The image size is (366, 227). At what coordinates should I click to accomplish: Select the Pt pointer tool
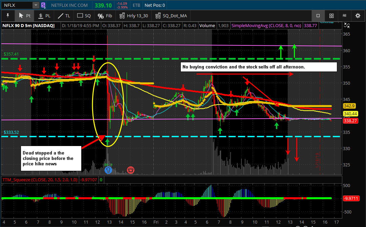[24, 16]
